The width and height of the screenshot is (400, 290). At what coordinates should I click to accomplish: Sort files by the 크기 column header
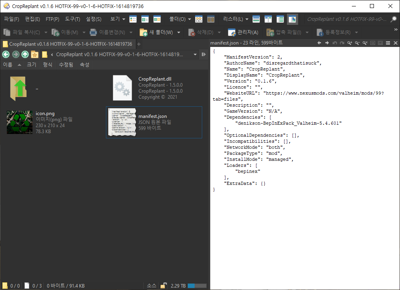(31, 65)
